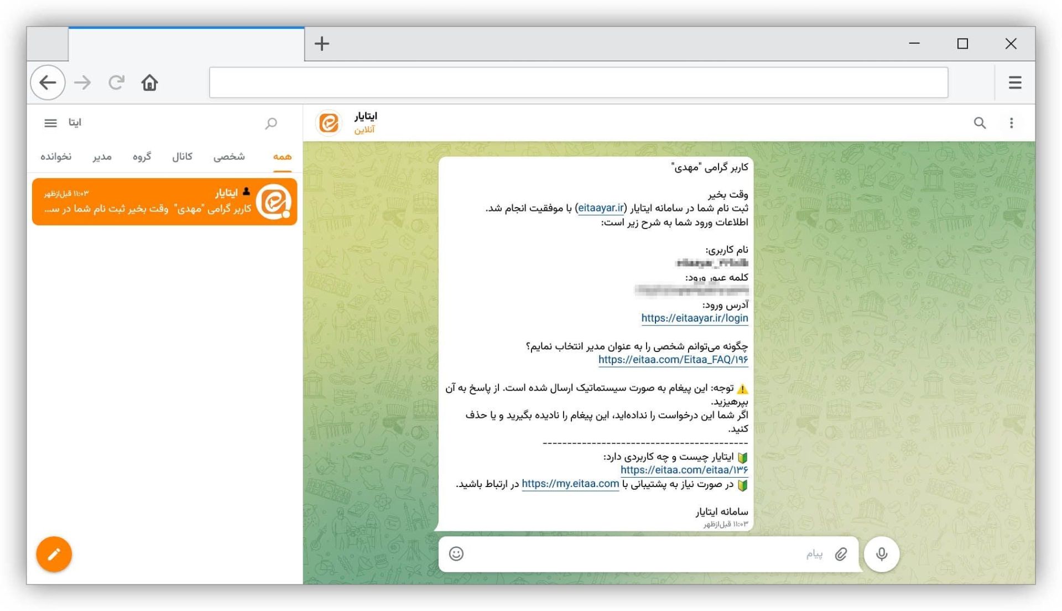Viewport: 1062px width, 611px height.
Task: Open Eitaa sidebar main menu icon
Action: click(x=50, y=123)
